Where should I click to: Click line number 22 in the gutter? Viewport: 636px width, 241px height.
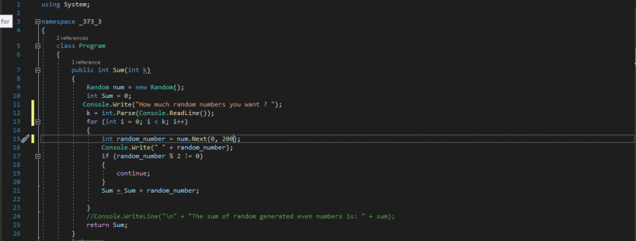[x=17, y=199]
